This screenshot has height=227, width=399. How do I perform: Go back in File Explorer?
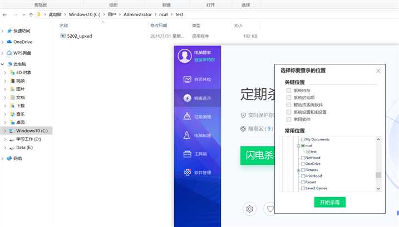(5, 15)
